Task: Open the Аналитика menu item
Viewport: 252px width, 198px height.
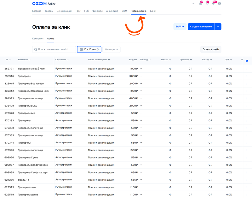Action: pyautogui.click(x=112, y=11)
